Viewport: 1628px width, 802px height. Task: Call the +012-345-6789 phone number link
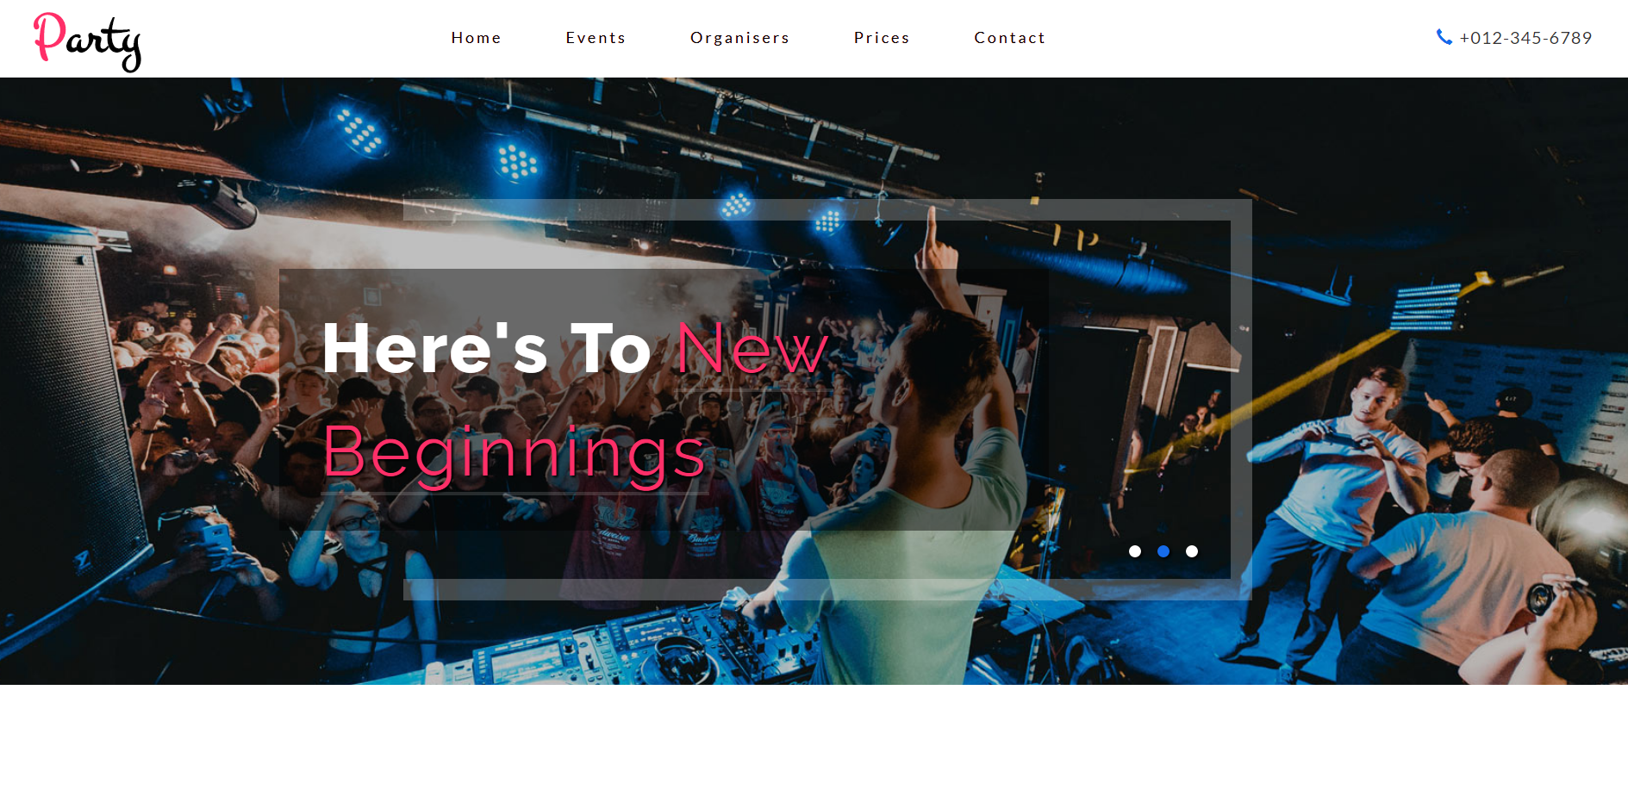tap(1525, 38)
